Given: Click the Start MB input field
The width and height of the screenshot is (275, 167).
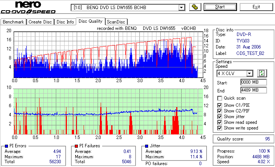Looking at the screenshot, I should point(254,82).
